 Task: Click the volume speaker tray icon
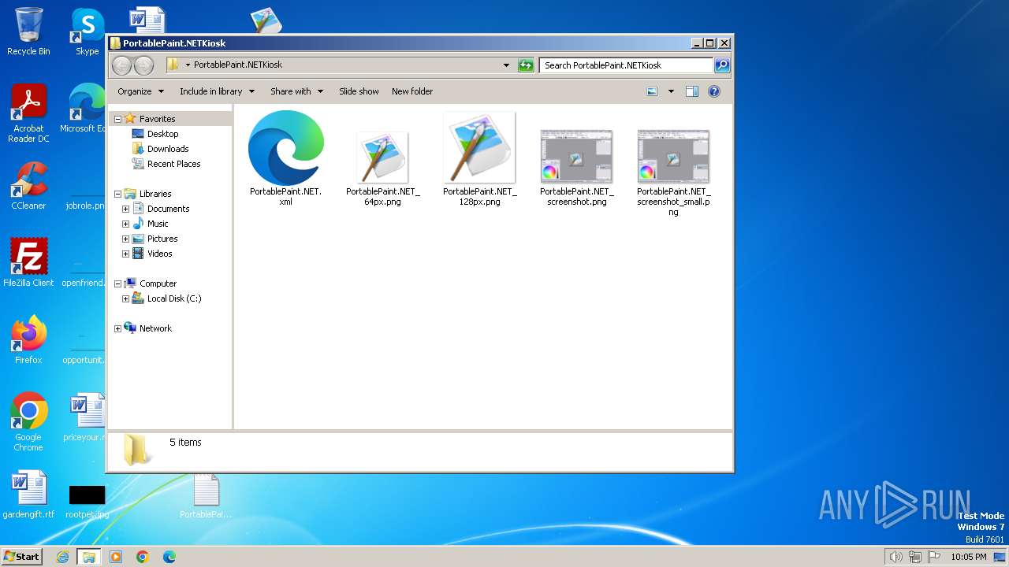[x=895, y=557]
